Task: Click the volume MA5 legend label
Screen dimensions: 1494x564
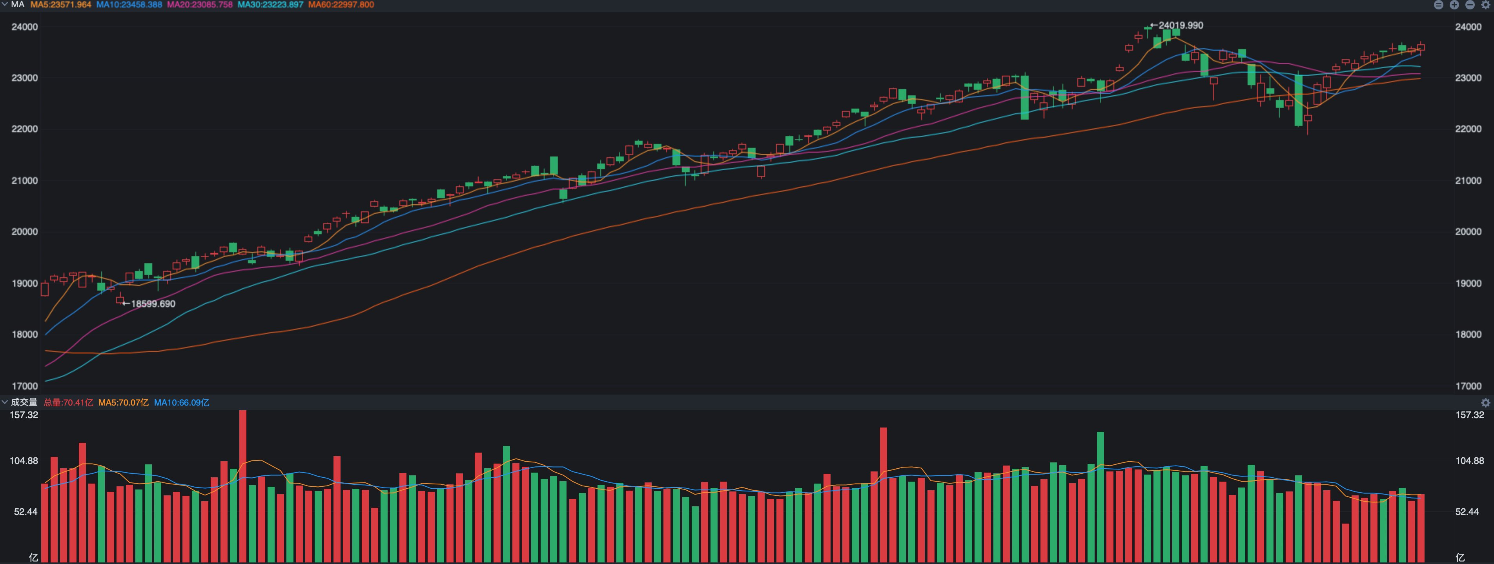Action: point(123,402)
